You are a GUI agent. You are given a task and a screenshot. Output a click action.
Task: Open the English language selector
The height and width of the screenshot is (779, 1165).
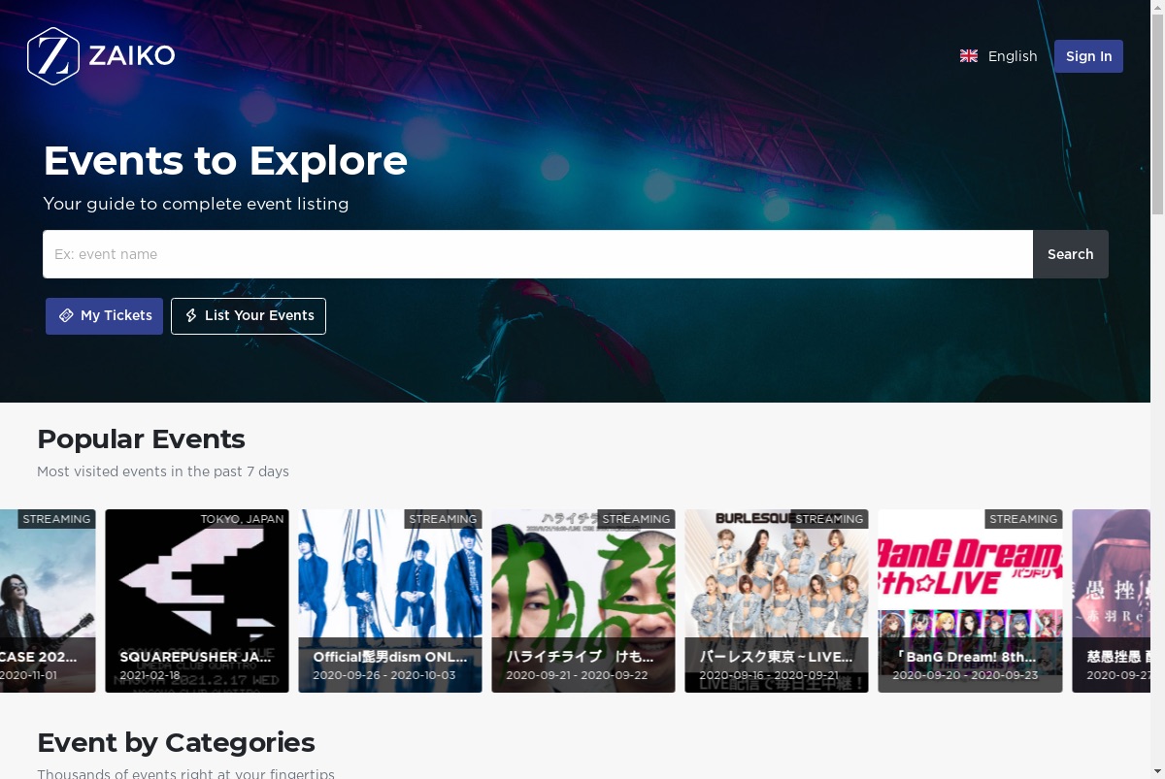pyautogui.click(x=999, y=56)
